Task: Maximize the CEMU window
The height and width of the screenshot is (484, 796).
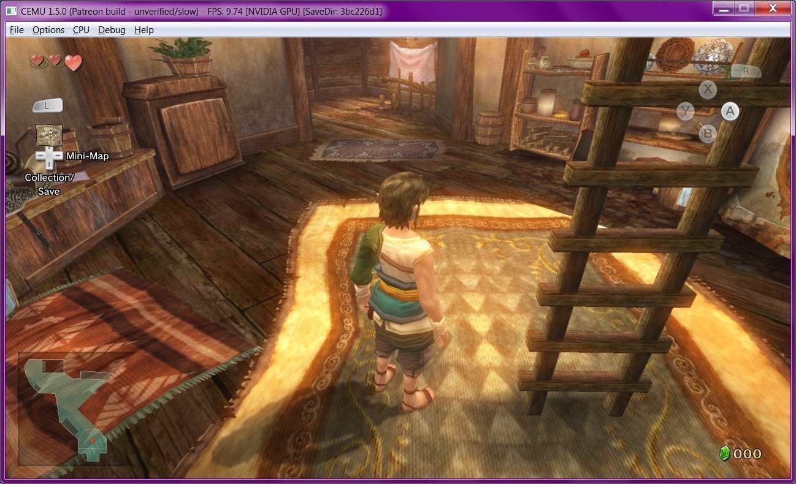Action: (x=743, y=9)
